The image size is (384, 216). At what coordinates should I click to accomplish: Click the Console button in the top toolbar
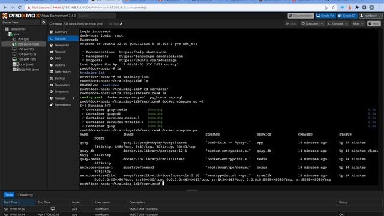click(335, 24)
